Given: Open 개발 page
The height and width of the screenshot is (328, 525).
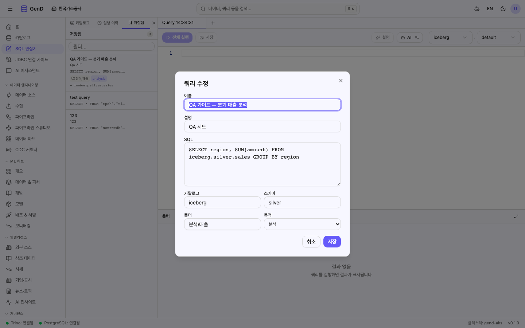Looking at the screenshot, I should 33,193.
